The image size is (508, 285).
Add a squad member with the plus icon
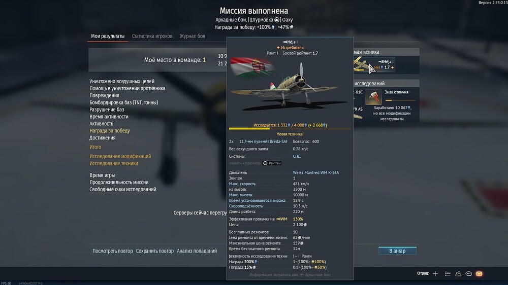(x=435, y=274)
